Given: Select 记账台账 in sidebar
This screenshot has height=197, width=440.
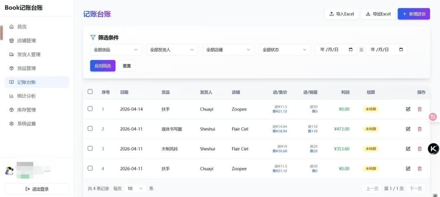Looking at the screenshot, I should (37, 82).
